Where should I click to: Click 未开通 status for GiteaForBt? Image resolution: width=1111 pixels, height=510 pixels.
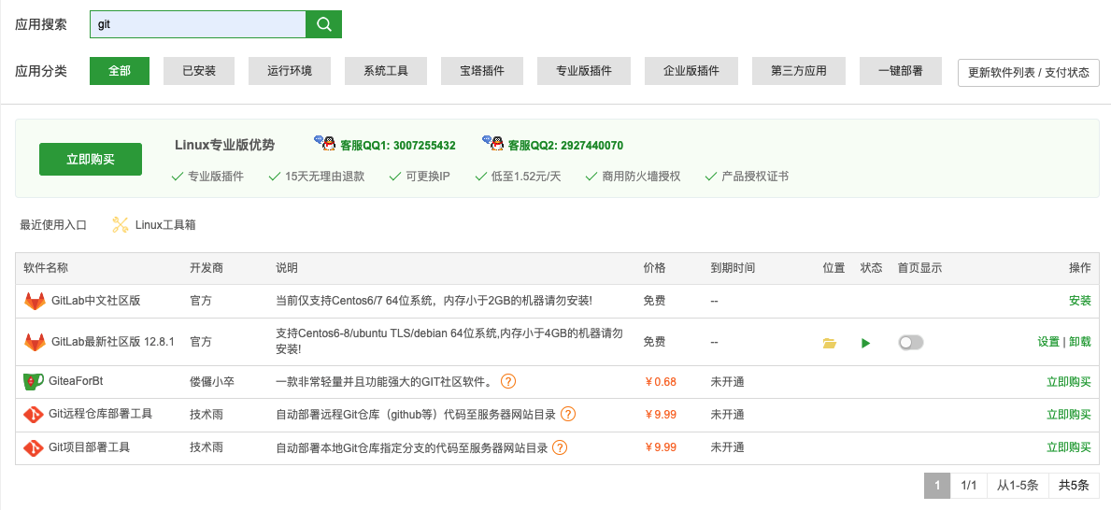(x=727, y=382)
